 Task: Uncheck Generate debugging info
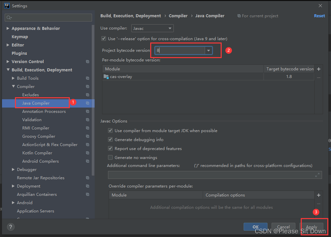pyautogui.click(x=110, y=140)
